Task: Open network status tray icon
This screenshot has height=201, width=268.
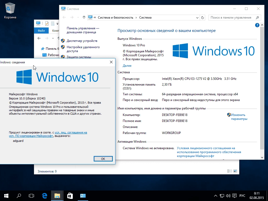Action: pyautogui.click(x=222, y=196)
